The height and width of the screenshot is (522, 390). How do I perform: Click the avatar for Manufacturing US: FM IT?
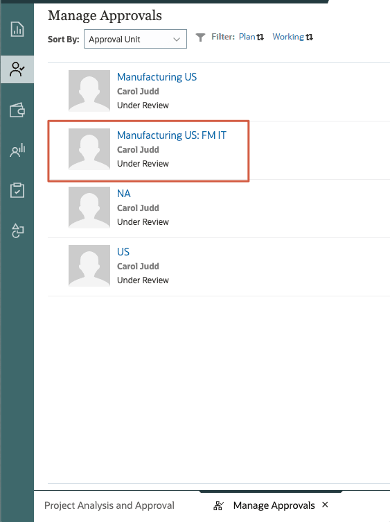[x=89, y=149]
